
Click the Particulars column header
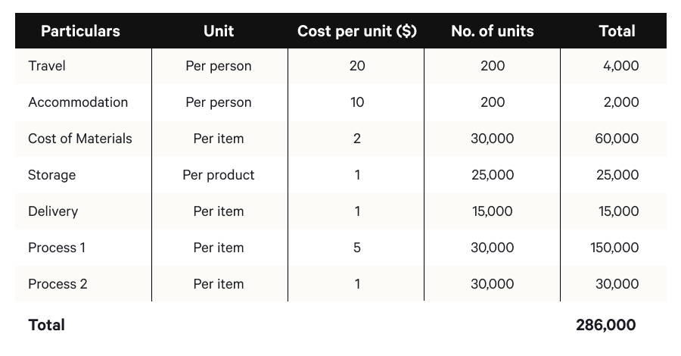click(80, 31)
